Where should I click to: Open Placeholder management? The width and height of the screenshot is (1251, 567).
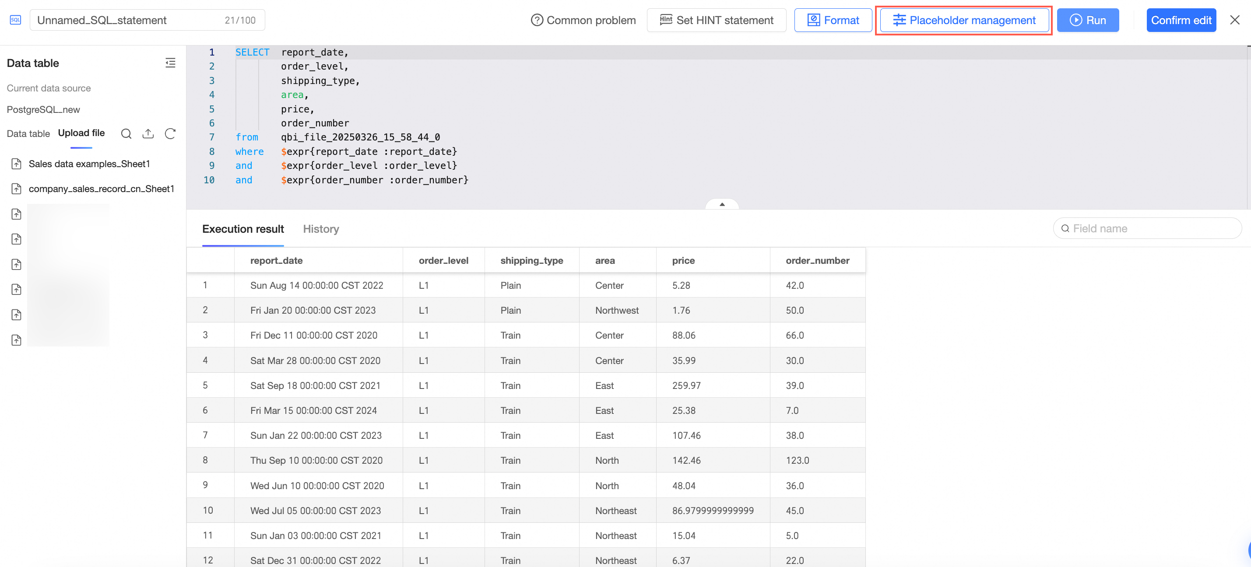964,20
